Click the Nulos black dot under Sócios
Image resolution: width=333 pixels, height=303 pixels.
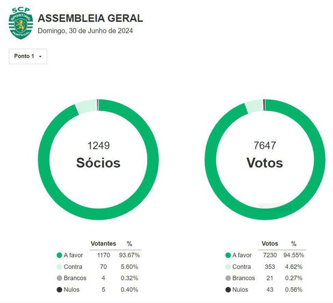click(x=59, y=290)
